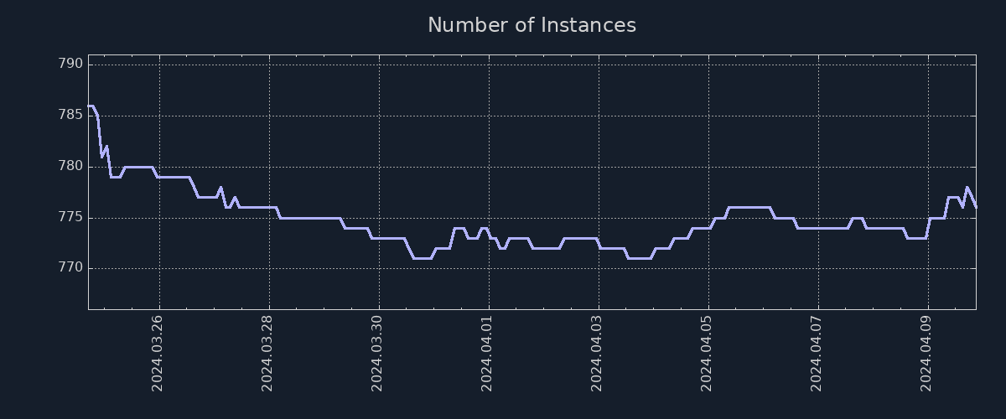
Task: Select the 2024.03.28 date label
Action: (267, 353)
